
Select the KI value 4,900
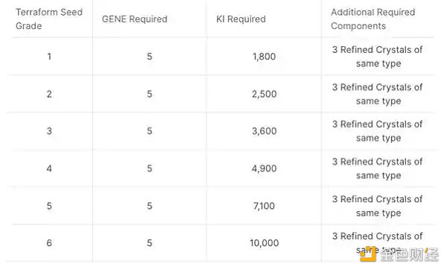pyautogui.click(x=264, y=169)
